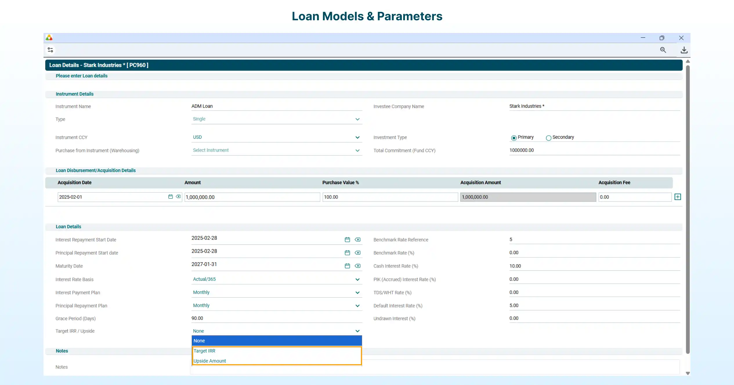Open calendar for Interest Repayment Start Date
The width and height of the screenshot is (734, 385).
347,239
